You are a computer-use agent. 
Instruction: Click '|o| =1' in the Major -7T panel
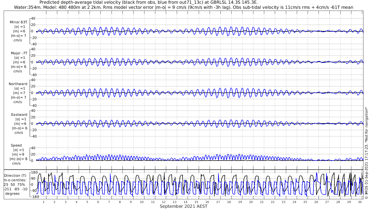[x=20, y=58]
